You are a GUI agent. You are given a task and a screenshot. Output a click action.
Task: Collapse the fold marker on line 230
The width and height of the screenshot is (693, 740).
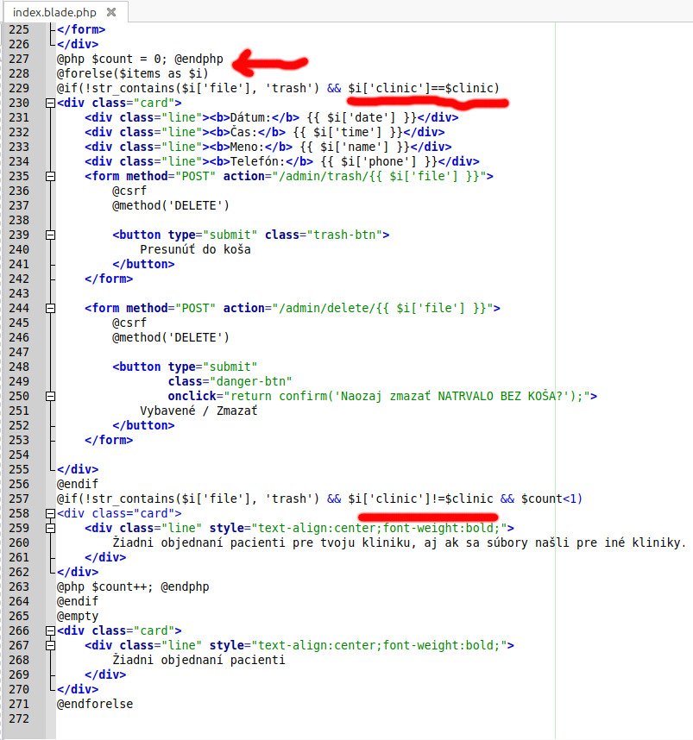50,103
